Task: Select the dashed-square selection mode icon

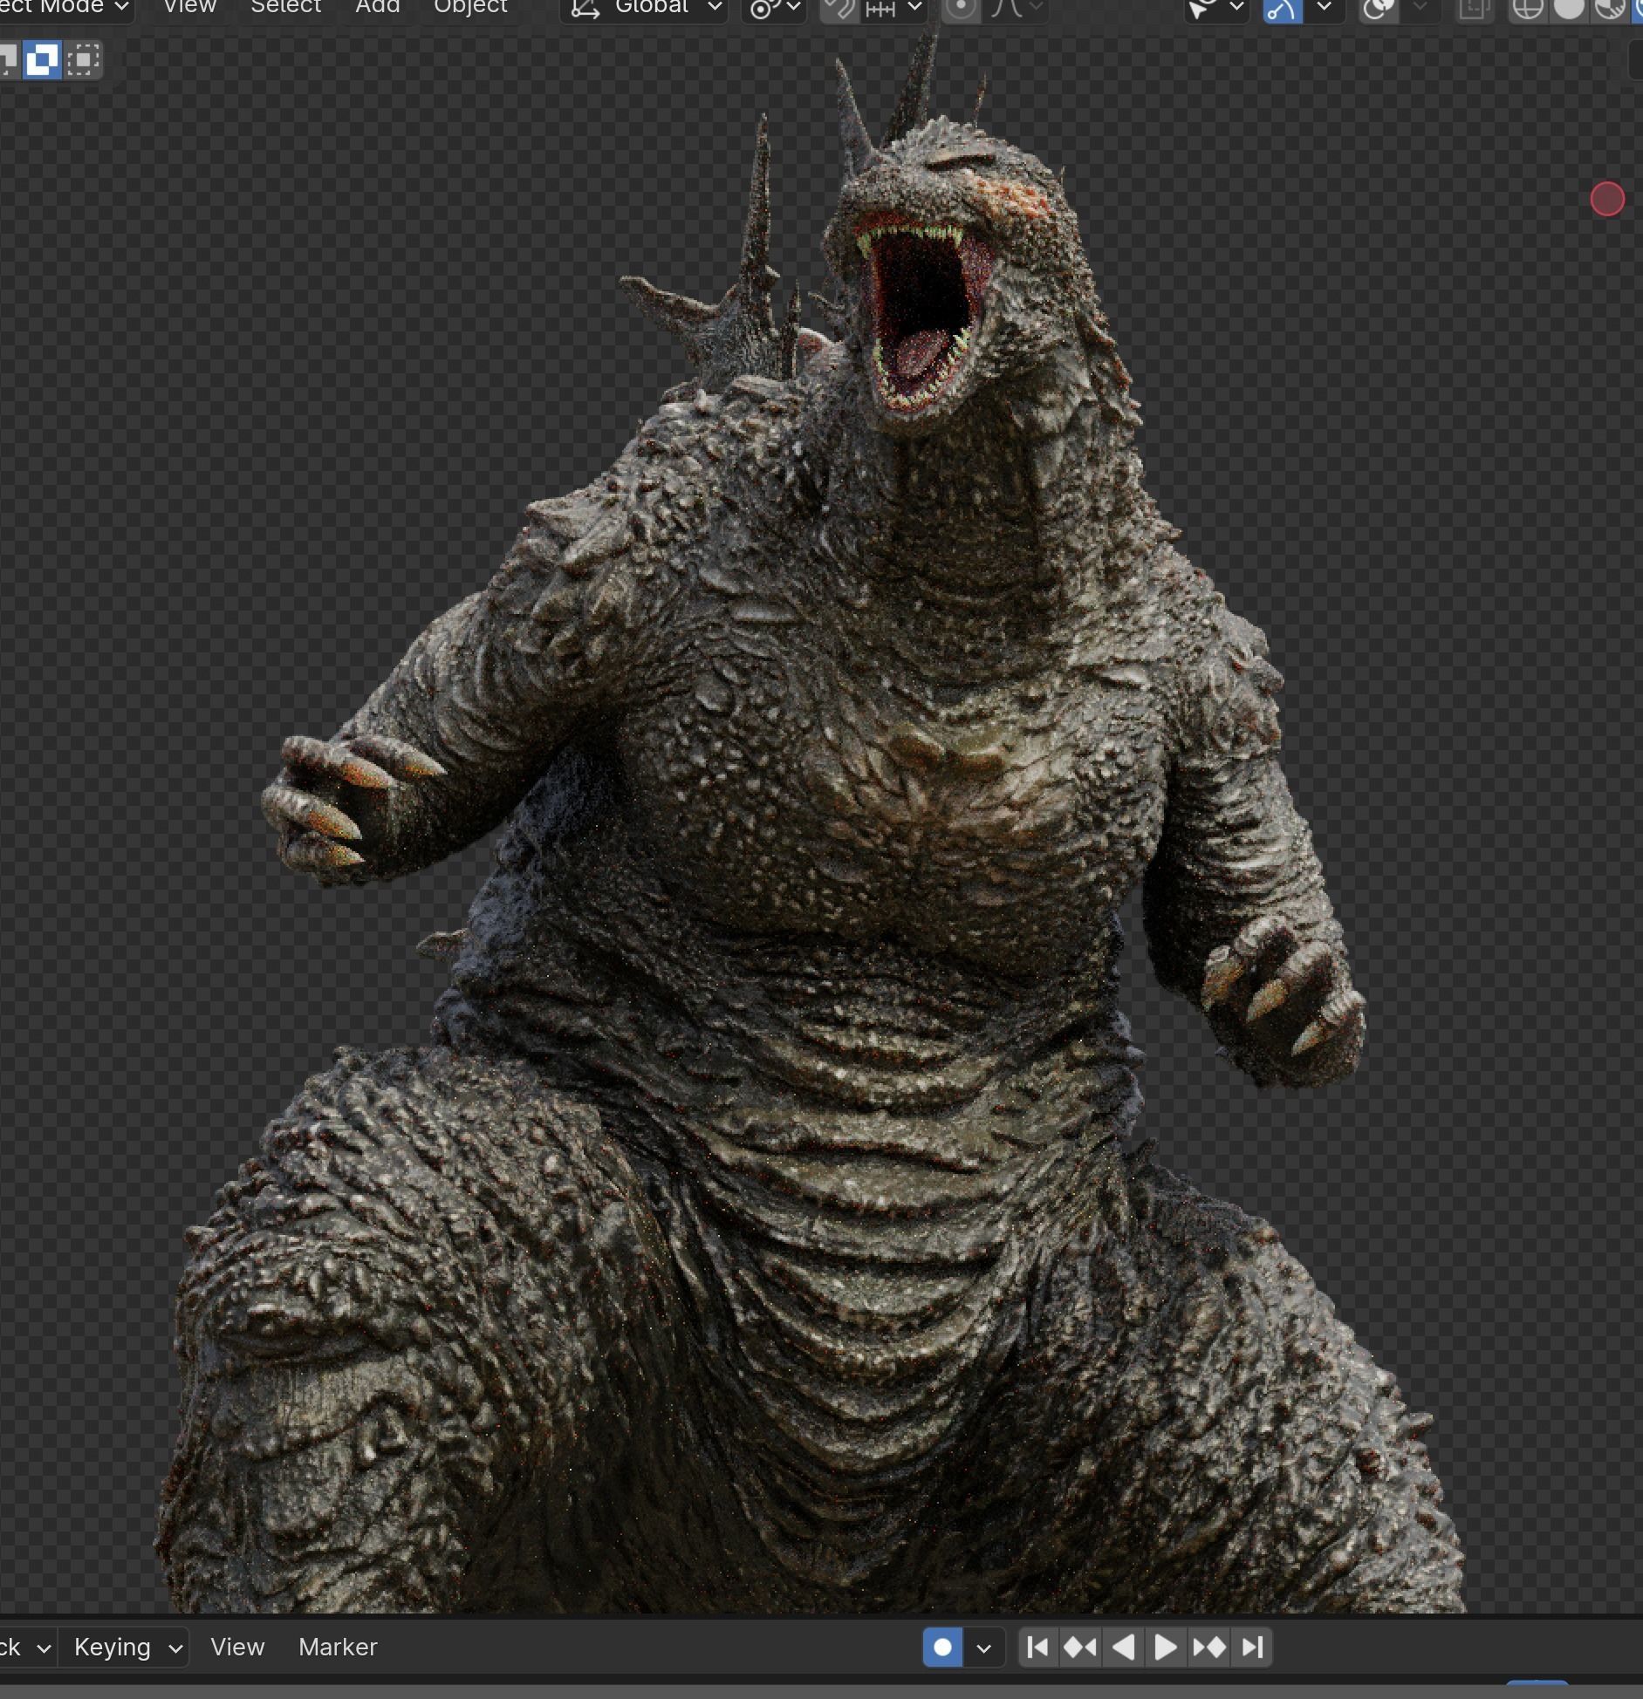Action: click(x=83, y=60)
